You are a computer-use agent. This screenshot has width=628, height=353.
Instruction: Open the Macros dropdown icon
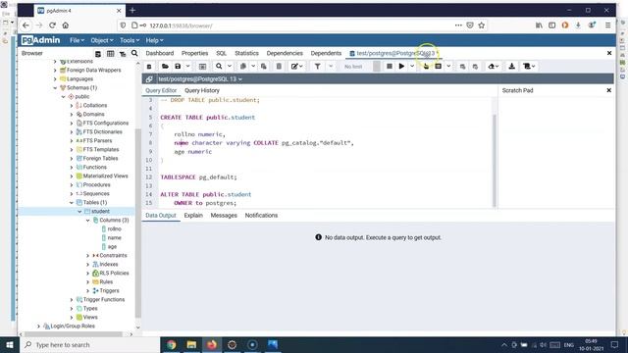pyautogui.click(x=529, y=67)
